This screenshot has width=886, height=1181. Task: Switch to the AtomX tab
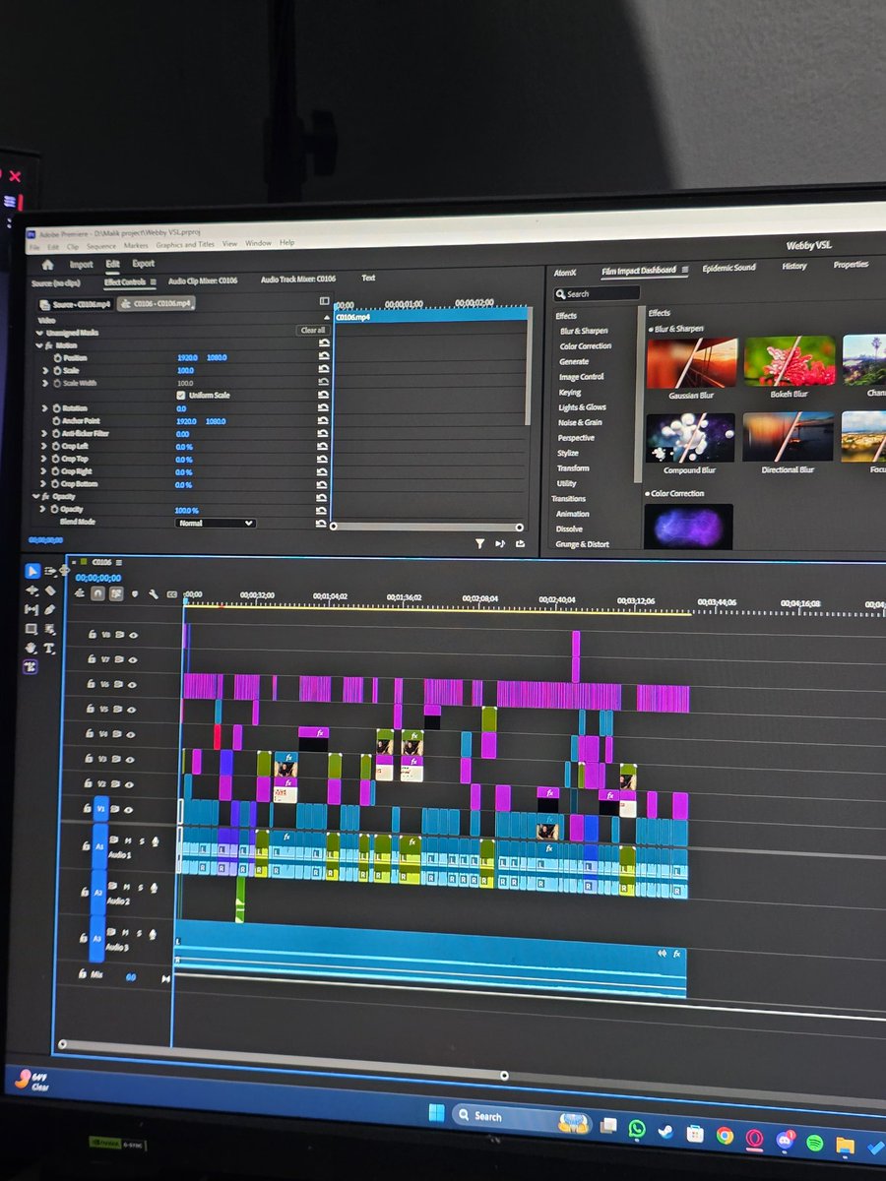coord(564,273)
